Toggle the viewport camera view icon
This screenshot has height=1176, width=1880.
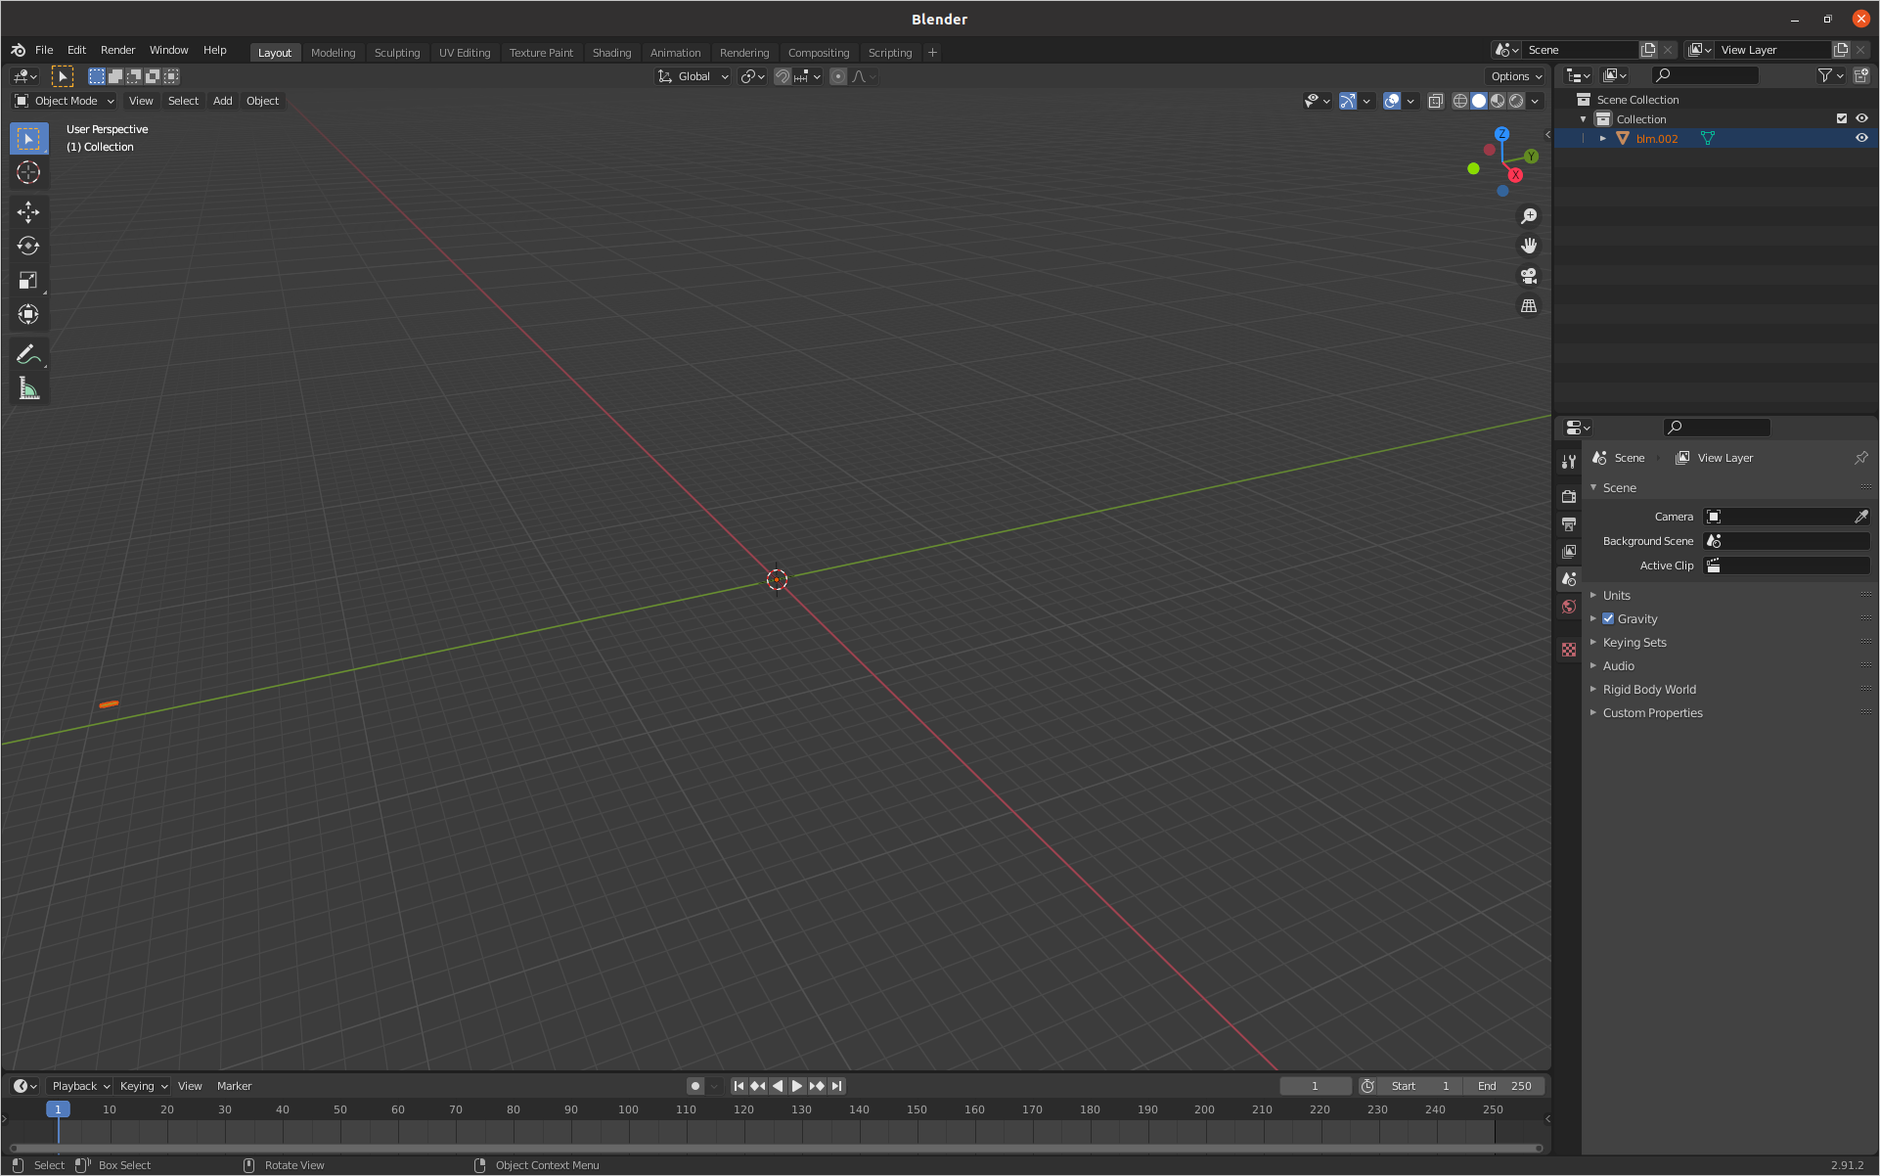coord(1529,276)
